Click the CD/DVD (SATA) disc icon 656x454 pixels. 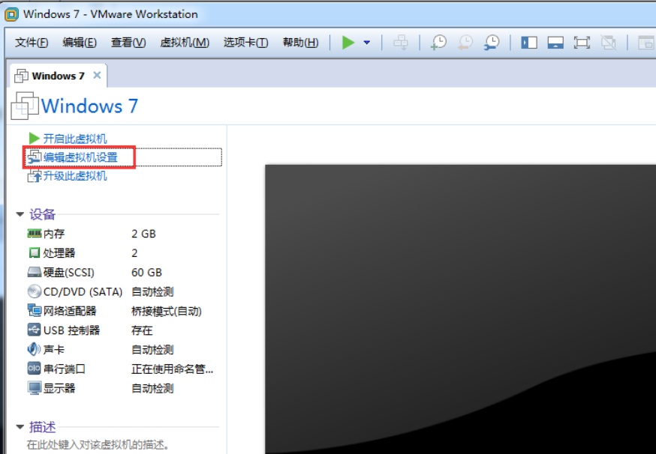tap(35, 291)
